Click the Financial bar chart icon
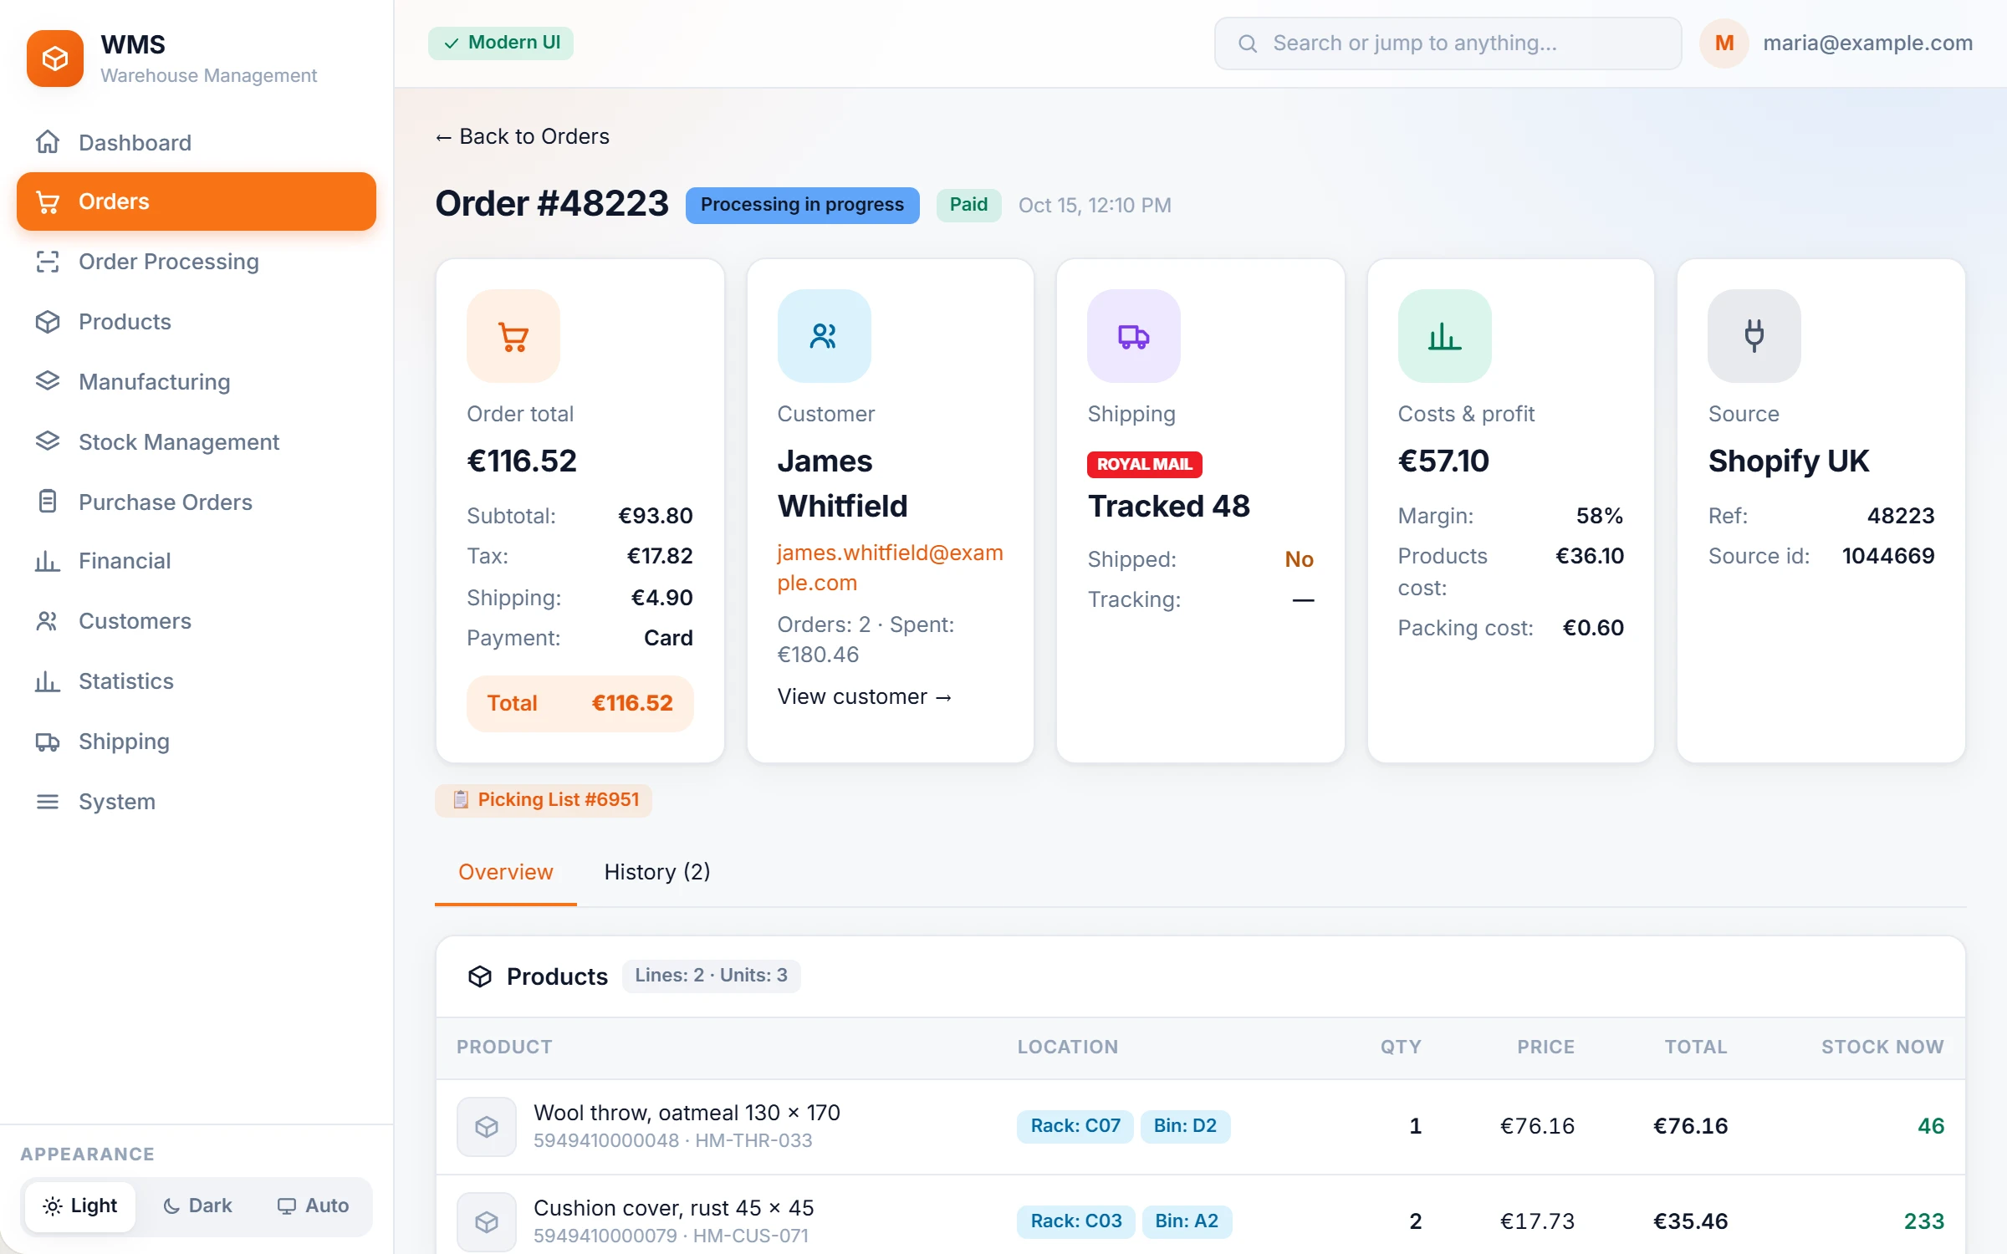Viewport: 2007px width, 1254px height. coord(48,561)
